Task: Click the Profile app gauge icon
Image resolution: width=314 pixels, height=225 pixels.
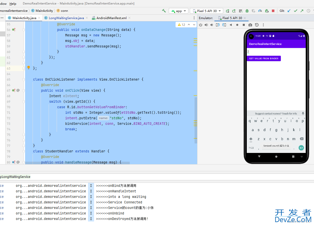Action: (260, 11)
